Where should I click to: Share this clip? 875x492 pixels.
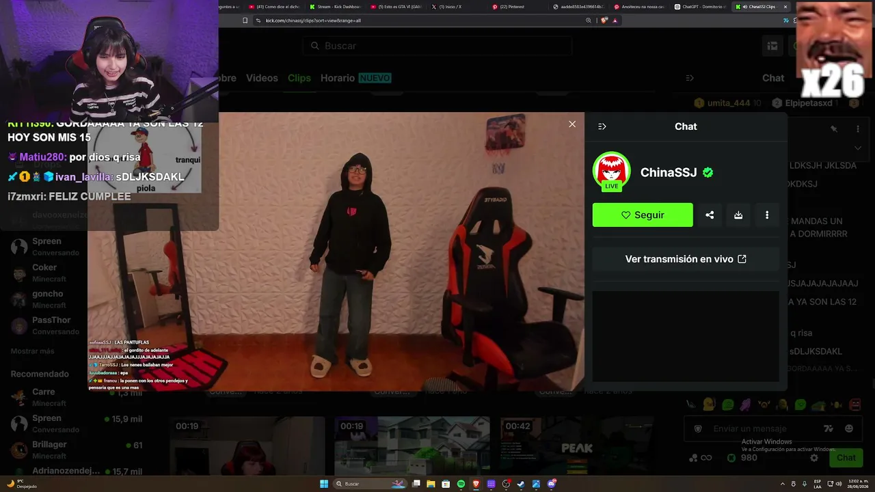coord(710,215)
